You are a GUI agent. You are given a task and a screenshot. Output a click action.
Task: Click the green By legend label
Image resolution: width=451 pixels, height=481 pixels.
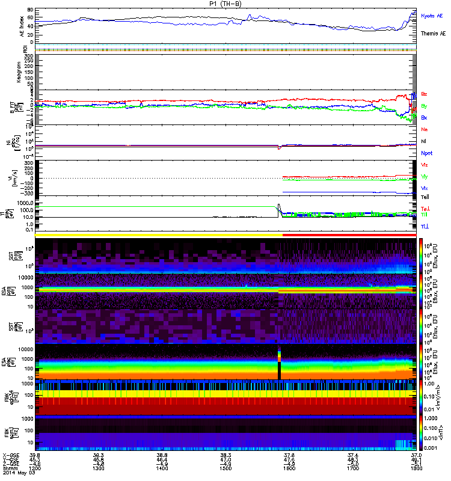(x=424, y=106)
